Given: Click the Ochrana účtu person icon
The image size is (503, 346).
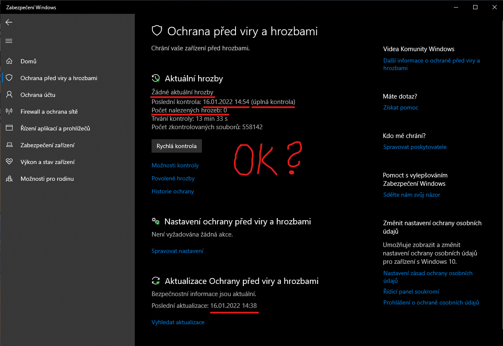Looking at the screenshot, I should (9, 95).
